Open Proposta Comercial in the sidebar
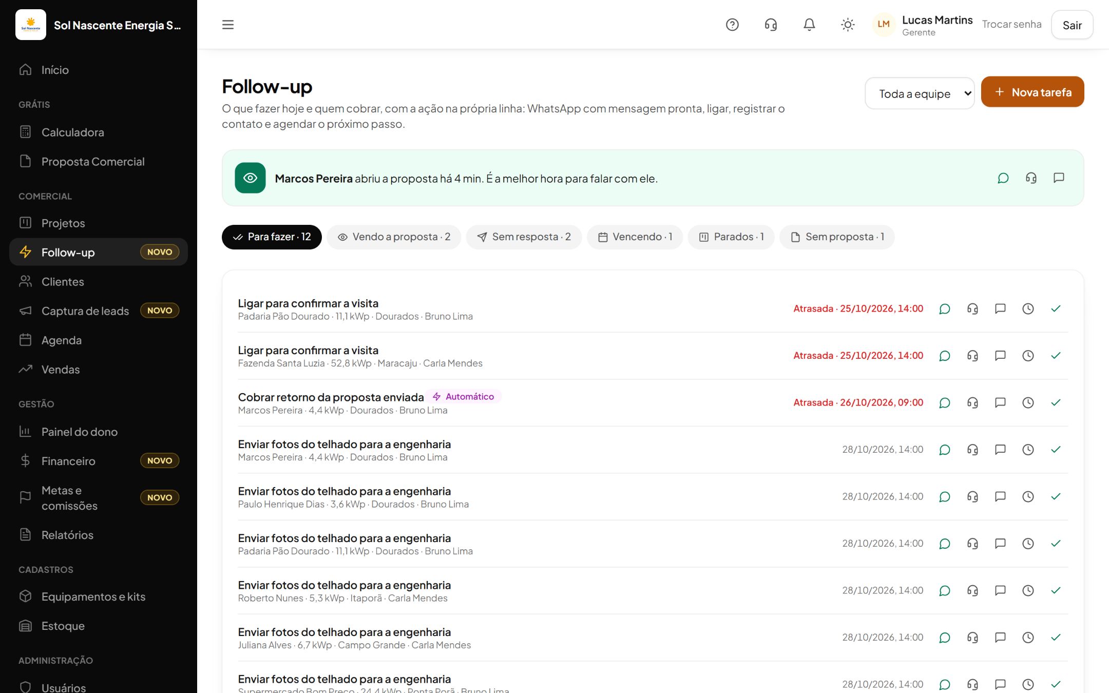The image size is (1109, 693). pos(99,162)
